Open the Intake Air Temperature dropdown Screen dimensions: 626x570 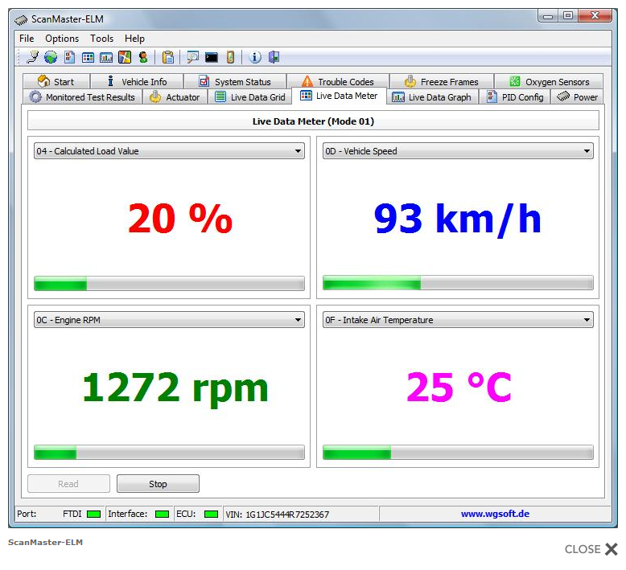point(587,320)
